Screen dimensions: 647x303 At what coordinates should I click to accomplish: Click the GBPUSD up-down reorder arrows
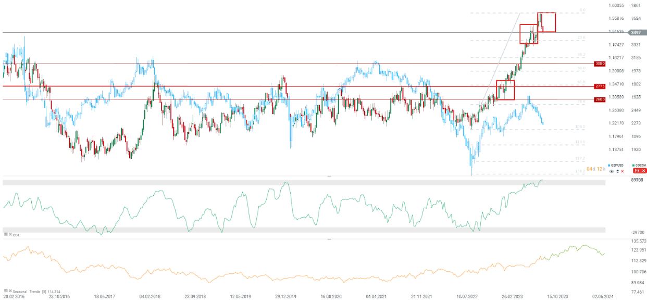[x=617, y=171]
